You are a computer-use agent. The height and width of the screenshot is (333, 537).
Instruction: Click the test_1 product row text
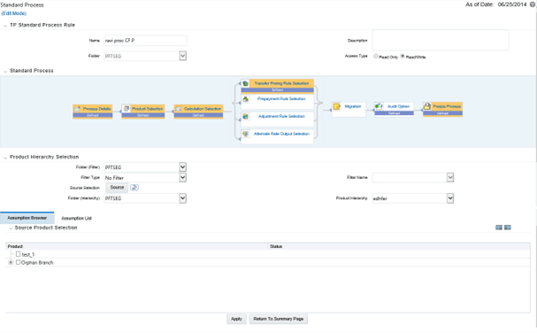[28, 254]
